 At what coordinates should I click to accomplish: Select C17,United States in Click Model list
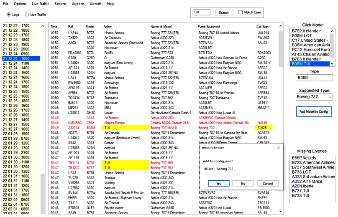point(310,40)
